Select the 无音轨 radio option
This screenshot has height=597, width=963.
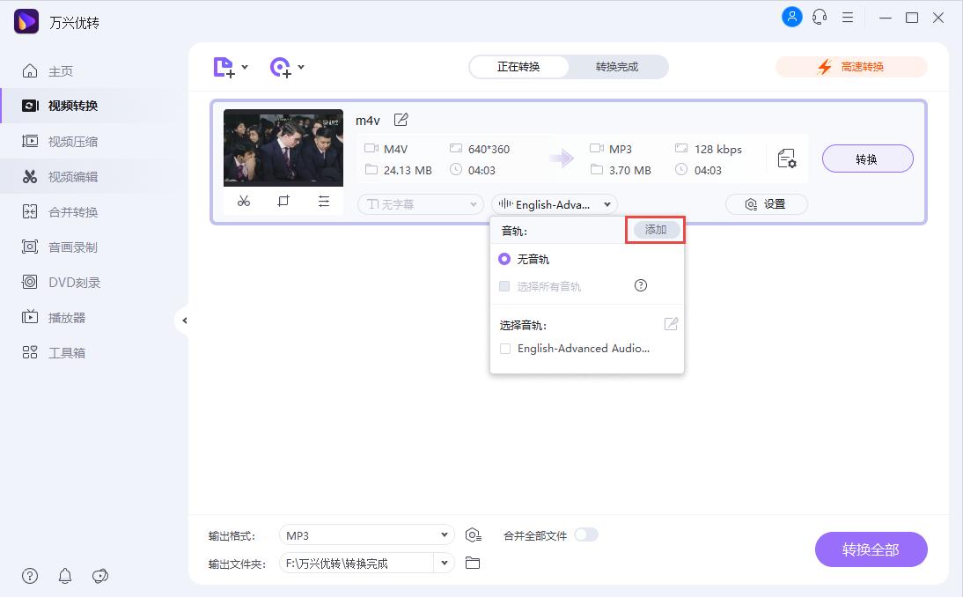504,259
